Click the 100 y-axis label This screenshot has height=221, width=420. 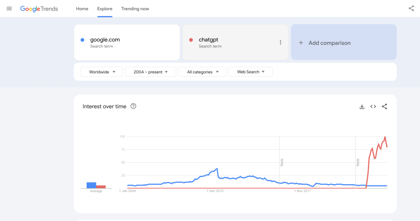coord(122,137)
